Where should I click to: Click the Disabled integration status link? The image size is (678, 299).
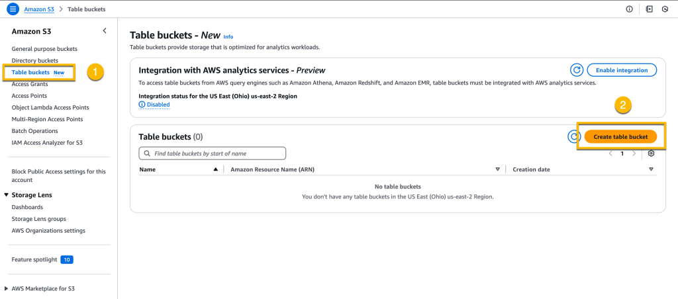[154, 105]
